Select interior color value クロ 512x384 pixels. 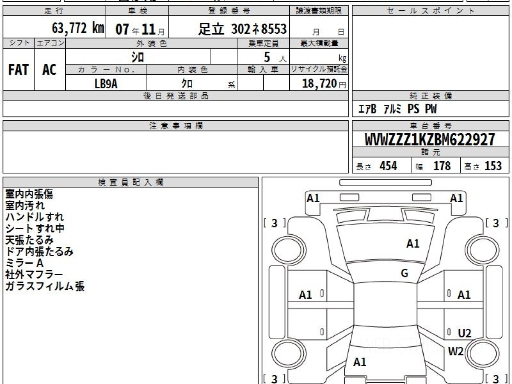[186, 84]
